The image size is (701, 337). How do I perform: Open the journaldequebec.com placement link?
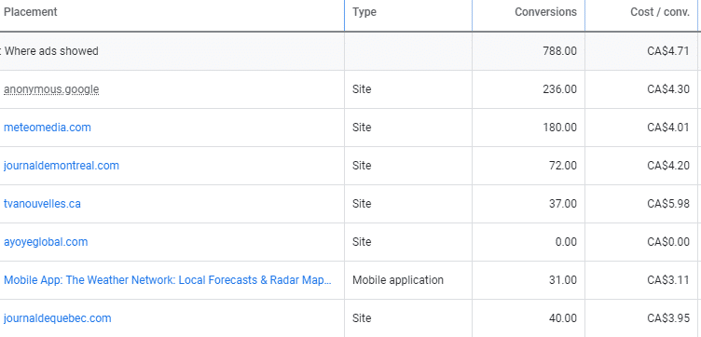click(x=57, y=318)
